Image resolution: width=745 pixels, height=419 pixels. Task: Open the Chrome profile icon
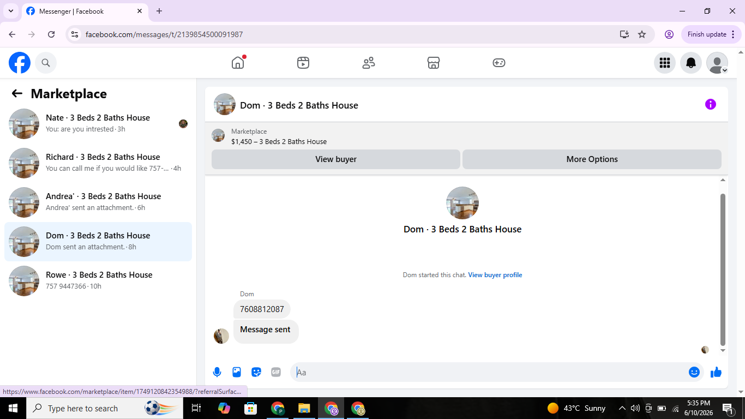pos(669,34)
